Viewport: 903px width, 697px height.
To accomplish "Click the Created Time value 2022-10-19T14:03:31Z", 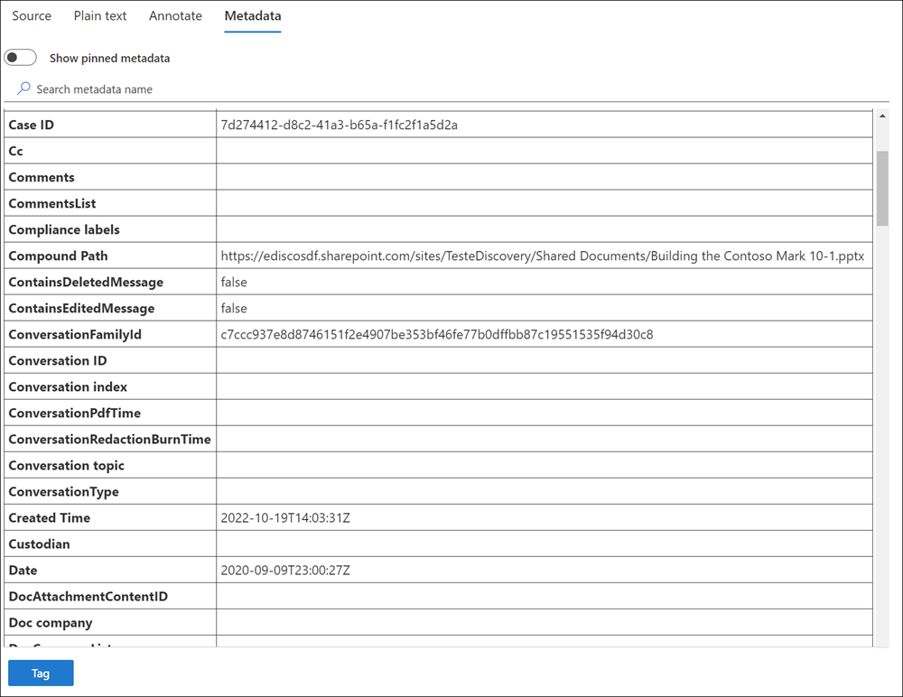I will [285, 518].
